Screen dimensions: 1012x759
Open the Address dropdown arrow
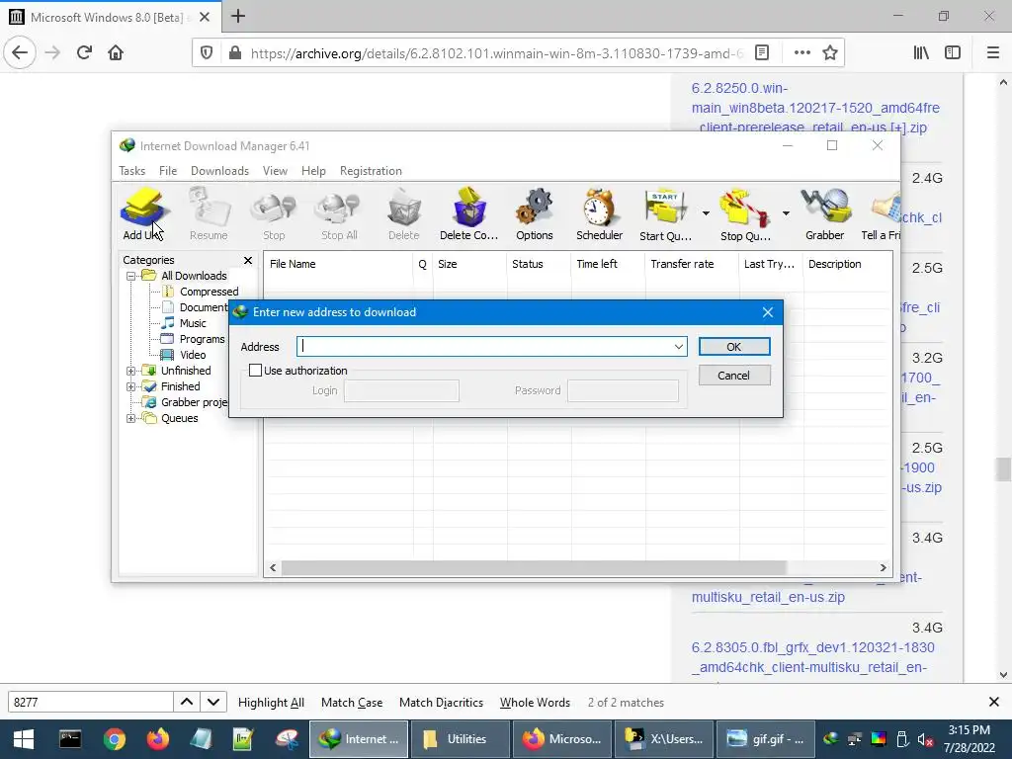pyautogui.click(x=678, y=347)
